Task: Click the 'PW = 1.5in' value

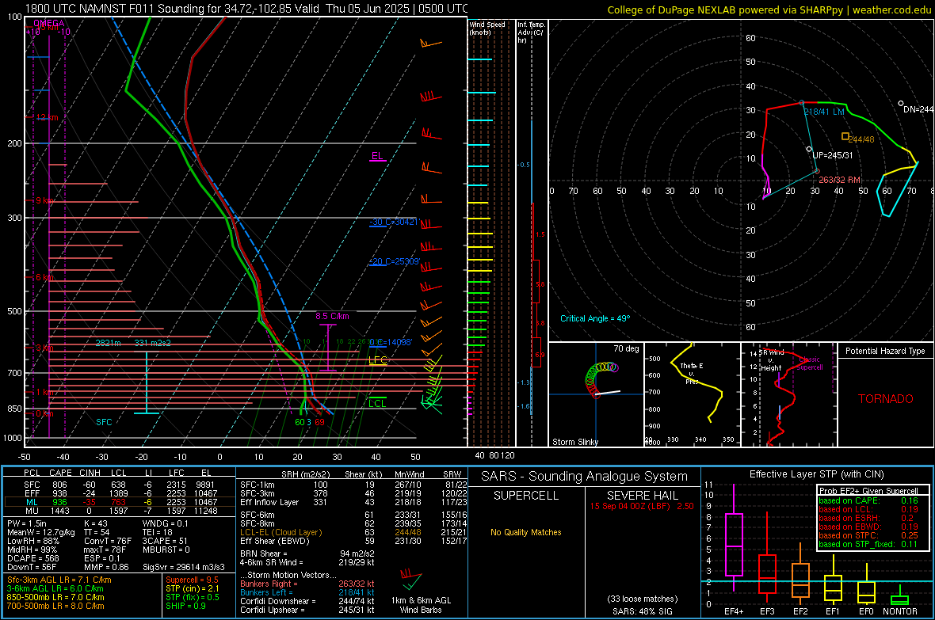Action: pos(27,523)
